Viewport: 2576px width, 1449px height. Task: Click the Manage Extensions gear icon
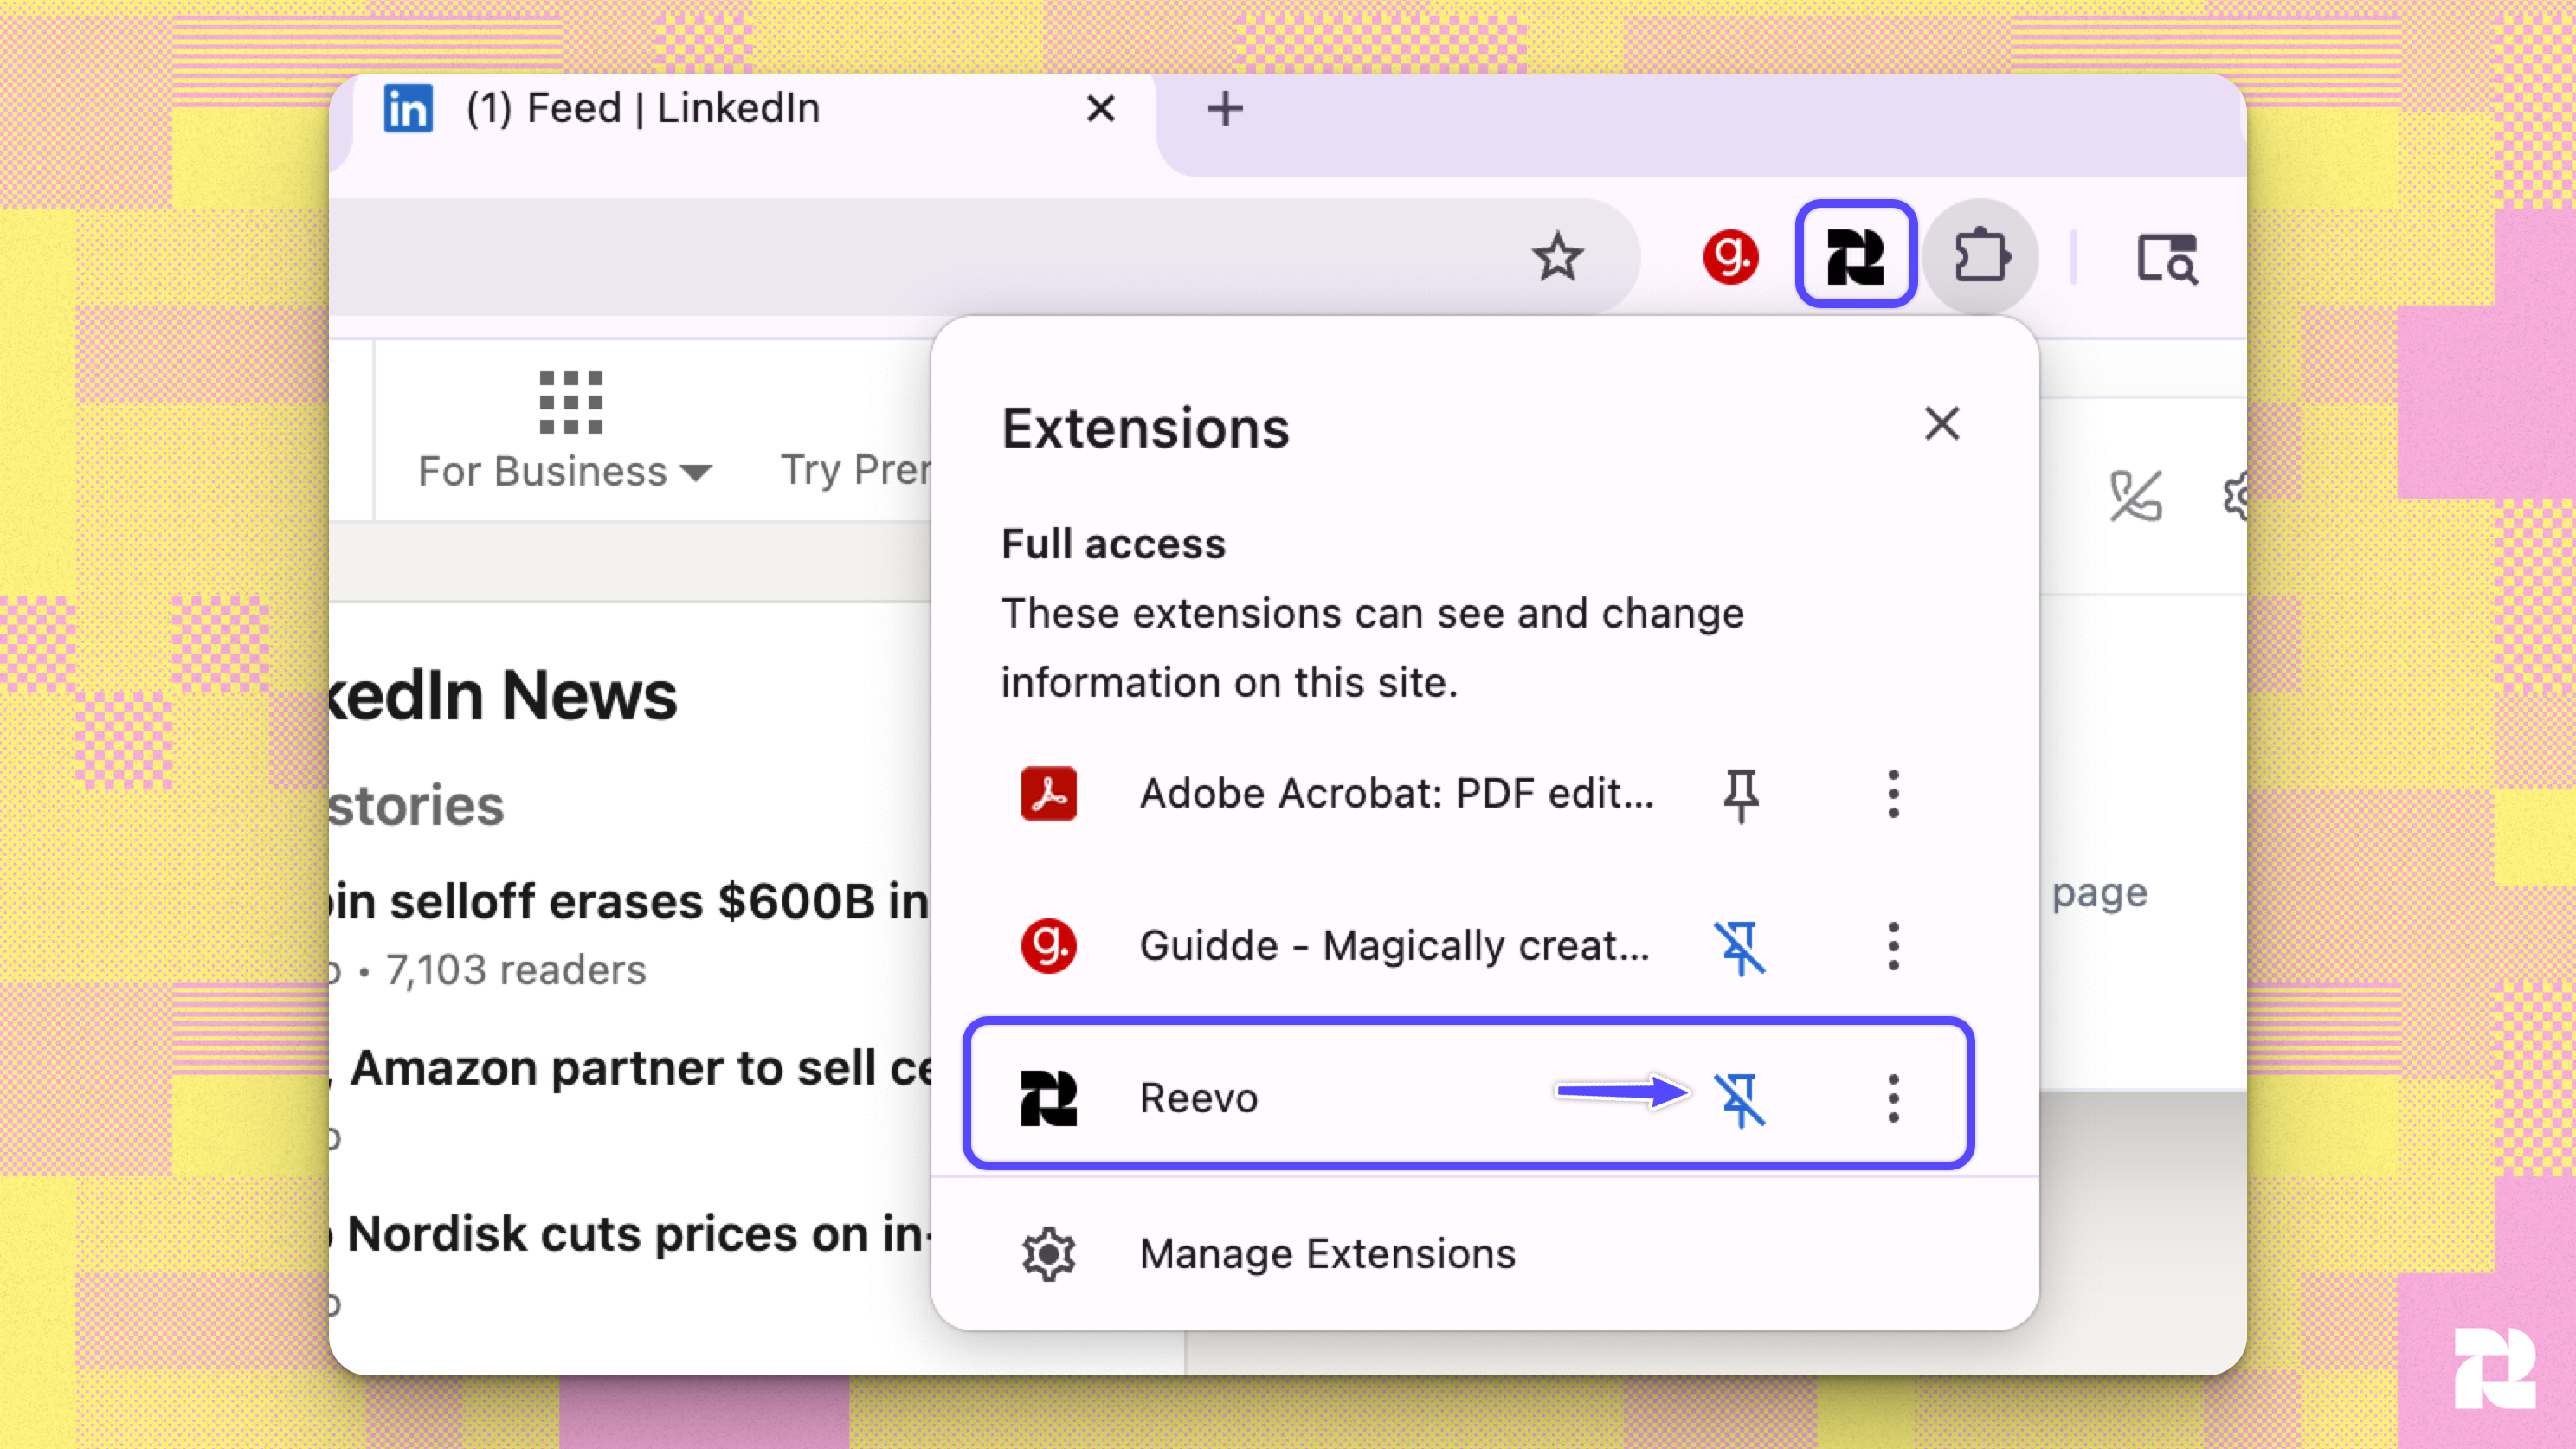click(1047, 1253)
